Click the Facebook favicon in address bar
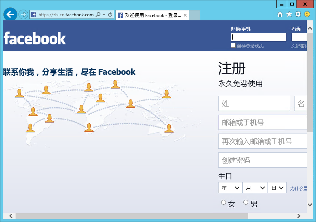This screenshot has width=316, height=222. point(34,14)
